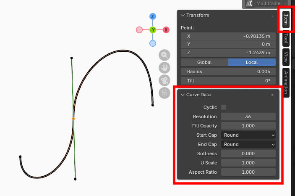Click the Z axis gizmo bubble

click(153, 16)
